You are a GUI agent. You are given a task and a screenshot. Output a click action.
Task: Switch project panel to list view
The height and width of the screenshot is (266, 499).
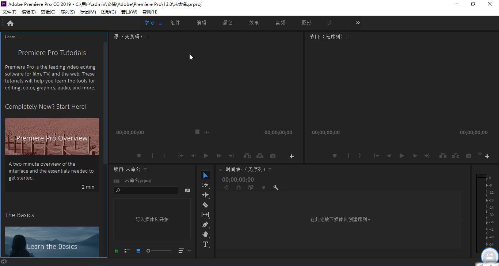(x=127, y=251)
